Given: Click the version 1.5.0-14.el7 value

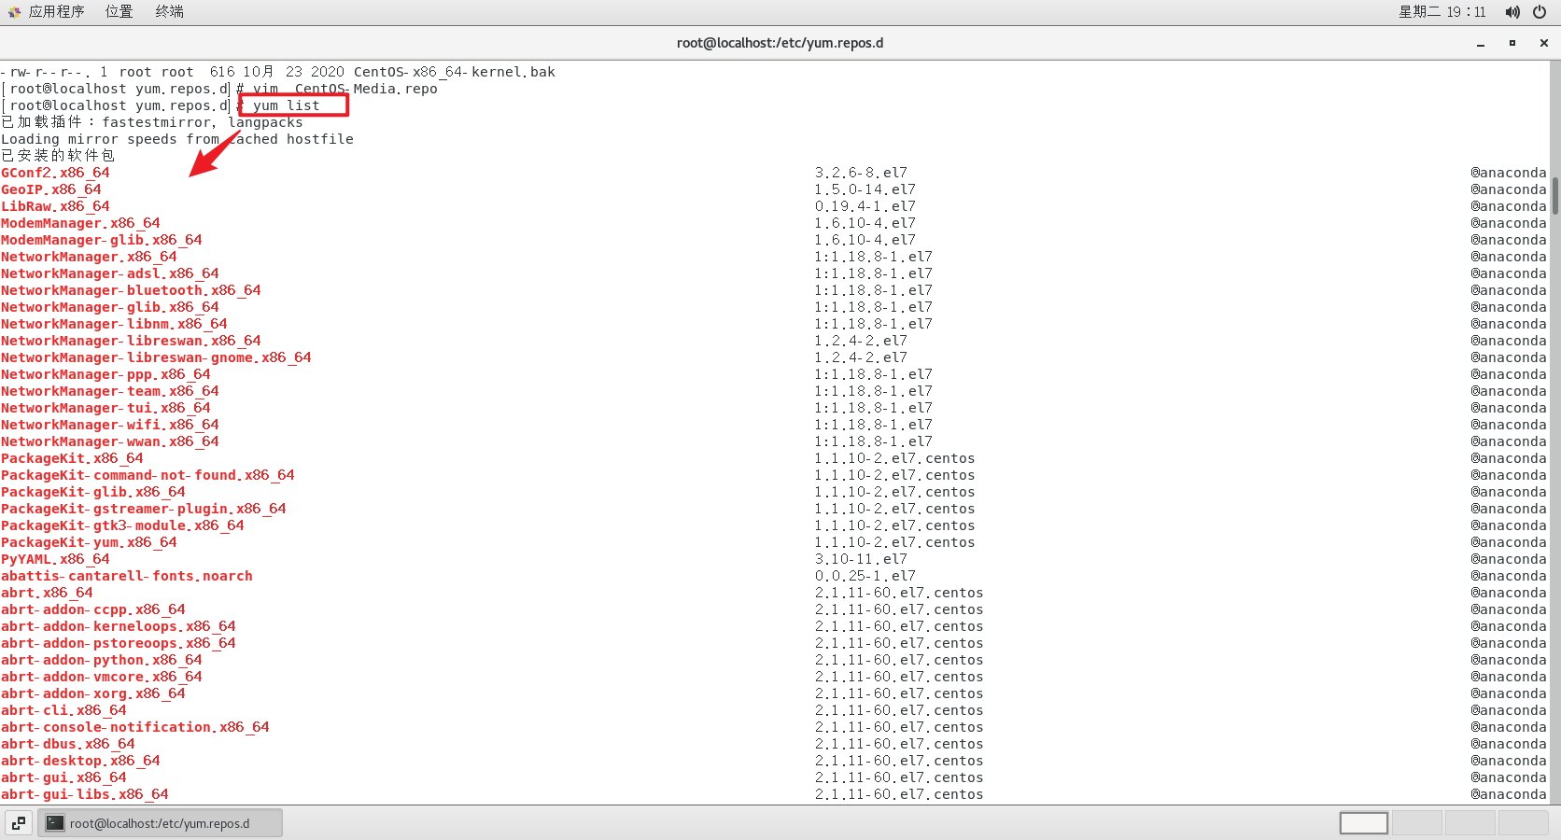Looking at the screenshot, I should 865,189.
